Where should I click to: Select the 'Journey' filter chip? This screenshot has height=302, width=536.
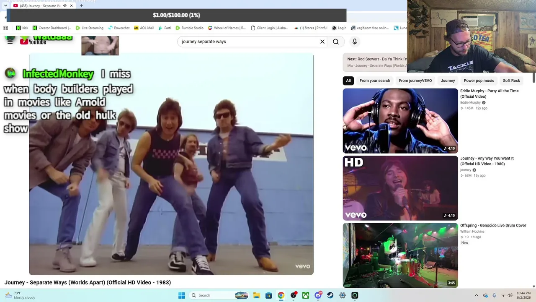(448, 81)
